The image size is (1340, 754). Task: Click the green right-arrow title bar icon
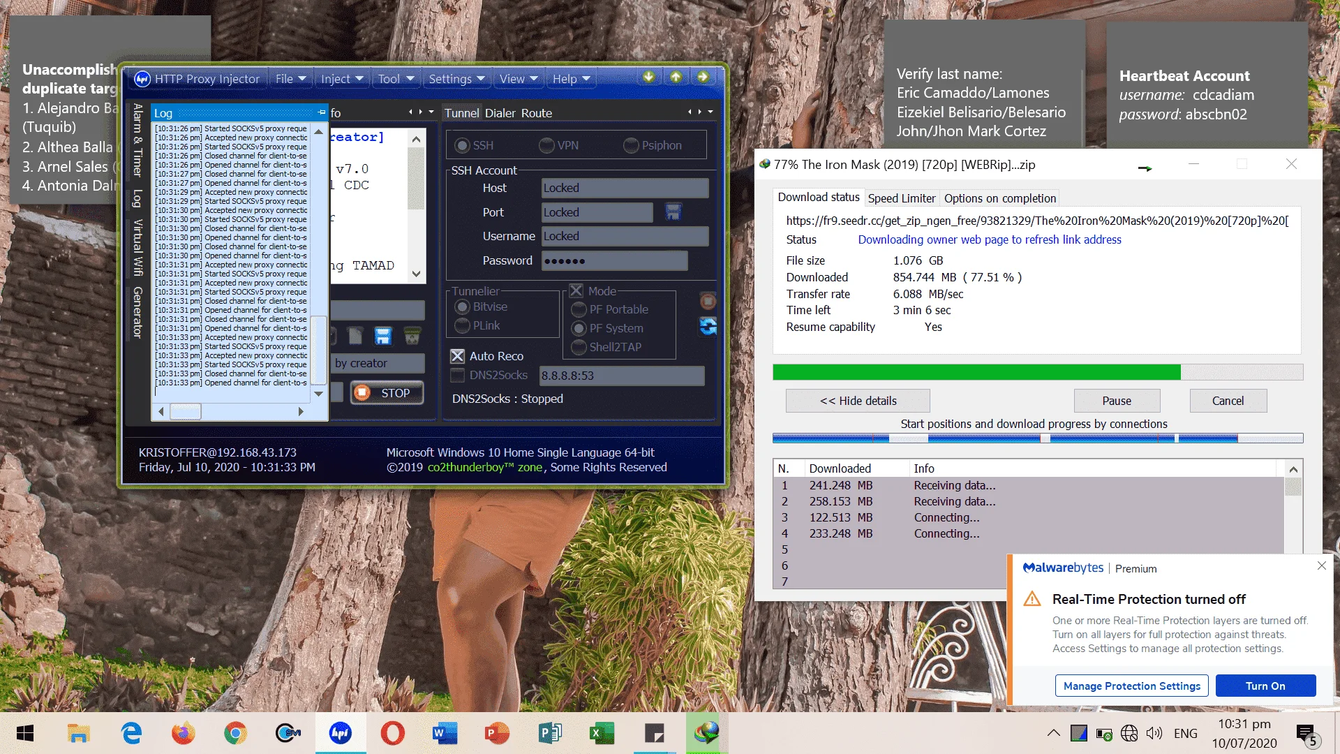[x=703, y=77]
